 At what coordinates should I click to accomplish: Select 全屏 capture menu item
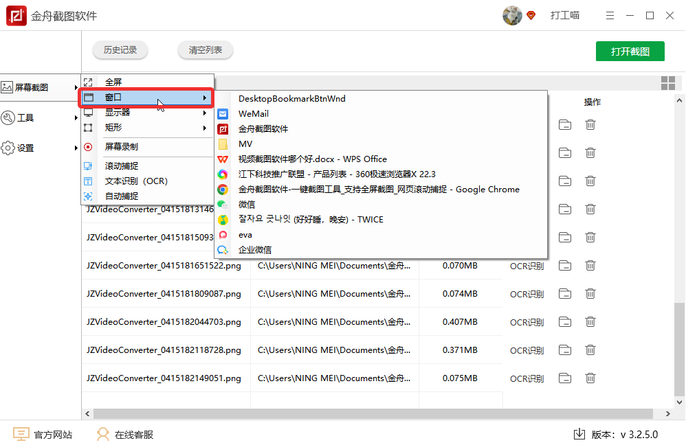click(147, 82)
